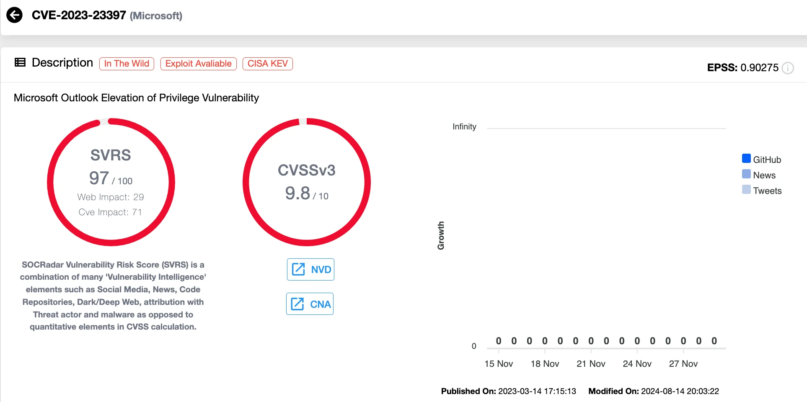
Task: Click the 24 Nov axis label
Action: pyautogui.click(x=637, y=364)
